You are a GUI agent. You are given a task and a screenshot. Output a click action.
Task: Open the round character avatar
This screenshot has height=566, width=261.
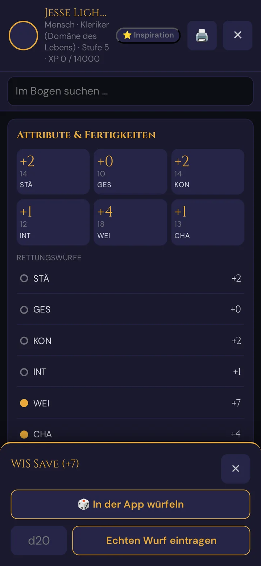click(x=23, y=35)
